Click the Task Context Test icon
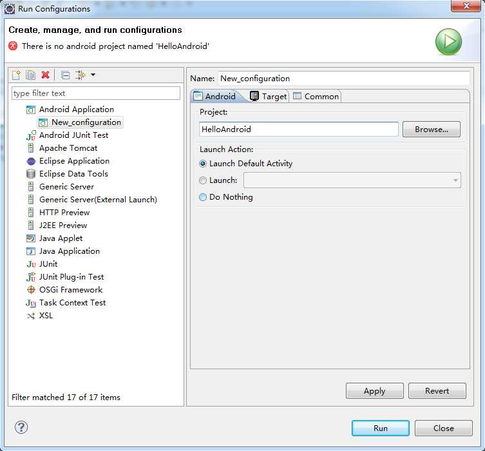The width and height of the screenshot is (485, 451). point(31,303)
